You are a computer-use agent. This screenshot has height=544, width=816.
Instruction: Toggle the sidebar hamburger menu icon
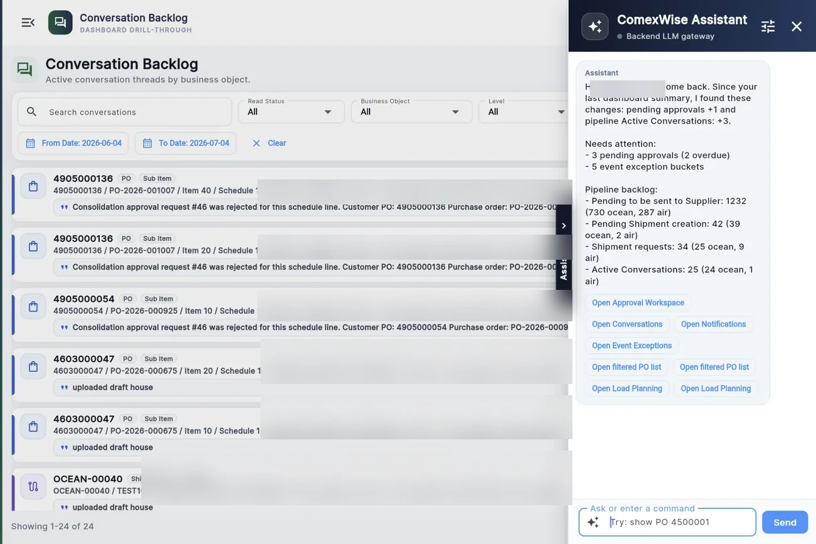tap(28, 23)
